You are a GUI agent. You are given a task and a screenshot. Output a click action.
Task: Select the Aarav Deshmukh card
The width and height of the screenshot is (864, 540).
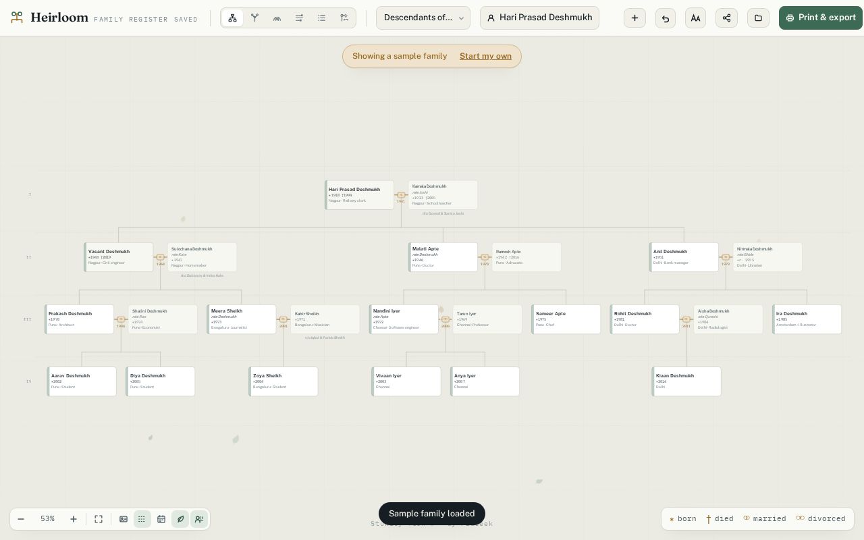click(x=82, y=381)
